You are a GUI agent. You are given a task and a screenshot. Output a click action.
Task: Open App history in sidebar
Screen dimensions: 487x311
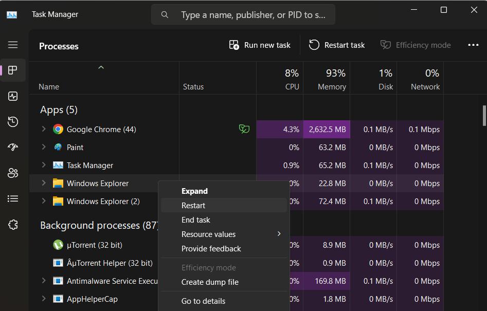coord(13,122)
